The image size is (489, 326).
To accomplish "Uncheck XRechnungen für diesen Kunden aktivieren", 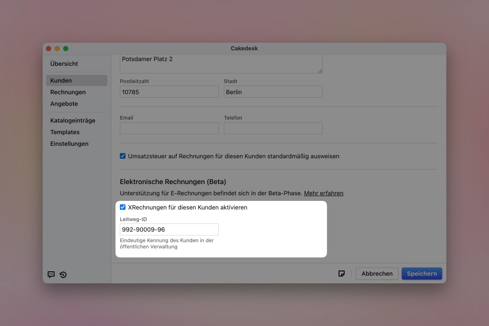I will [x=122, y=207].
